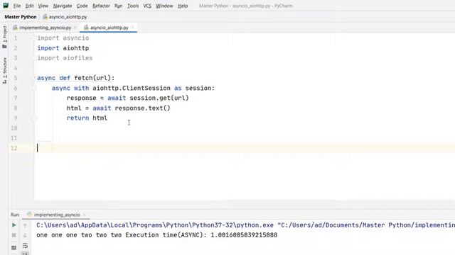The image size is (455, 255).
Task: Open the Window menu
Action: (x=164, y=6)
